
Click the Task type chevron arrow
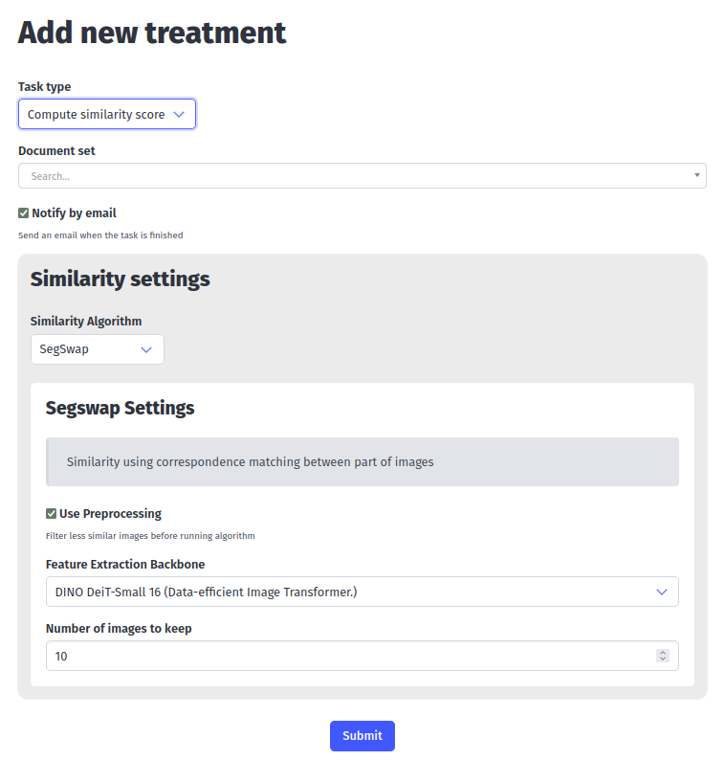179,115
